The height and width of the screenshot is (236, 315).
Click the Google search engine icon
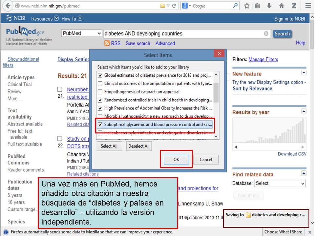[185, 6]
